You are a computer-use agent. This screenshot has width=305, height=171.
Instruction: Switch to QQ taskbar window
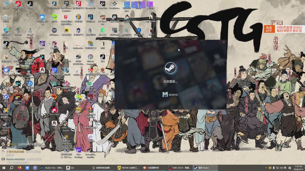(x=77, y=168)
